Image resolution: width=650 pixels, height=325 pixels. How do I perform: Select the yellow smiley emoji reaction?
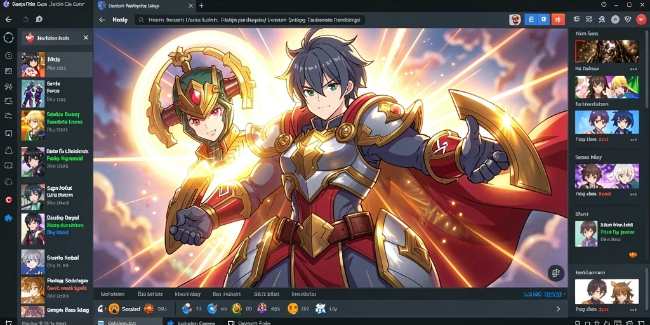pos(293,308)
